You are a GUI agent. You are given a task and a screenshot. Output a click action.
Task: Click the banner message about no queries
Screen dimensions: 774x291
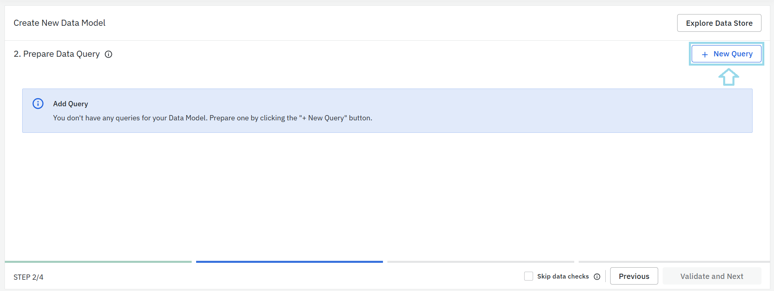click(x=212, y=118)
